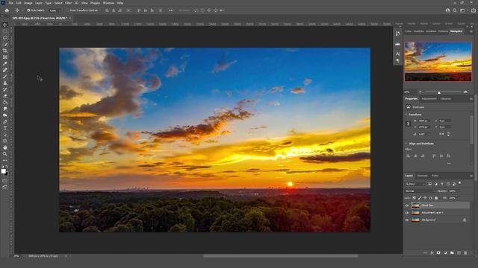Switch to the Swatches tab

(x=419, y=31)
